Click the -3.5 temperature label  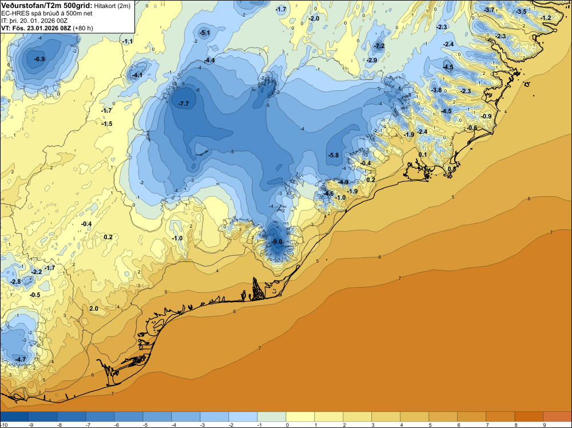click(521, 11)
